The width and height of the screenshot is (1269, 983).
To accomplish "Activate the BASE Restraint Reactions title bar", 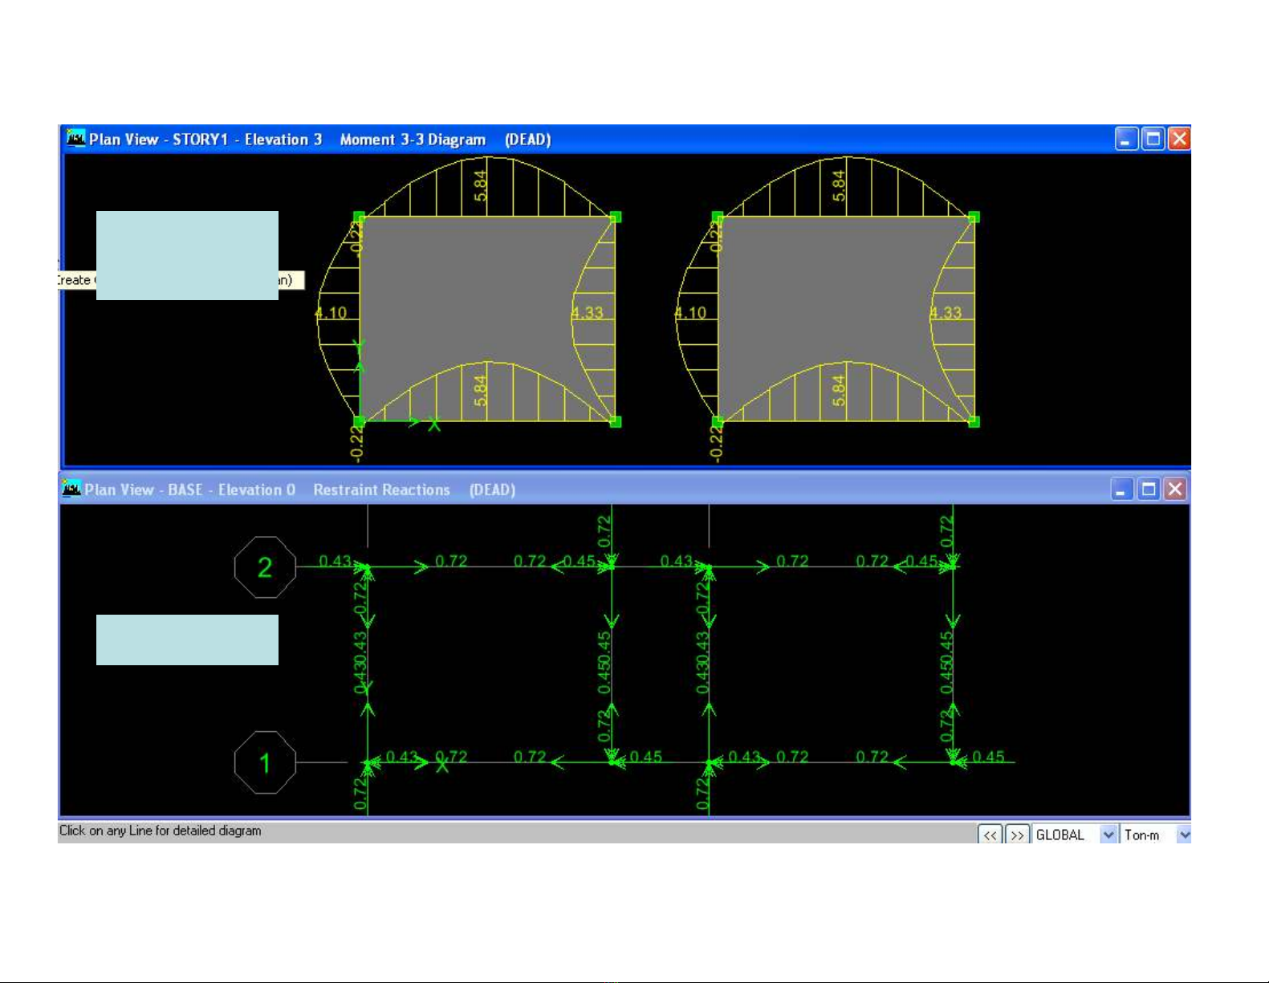I will [x=722, y=489].
